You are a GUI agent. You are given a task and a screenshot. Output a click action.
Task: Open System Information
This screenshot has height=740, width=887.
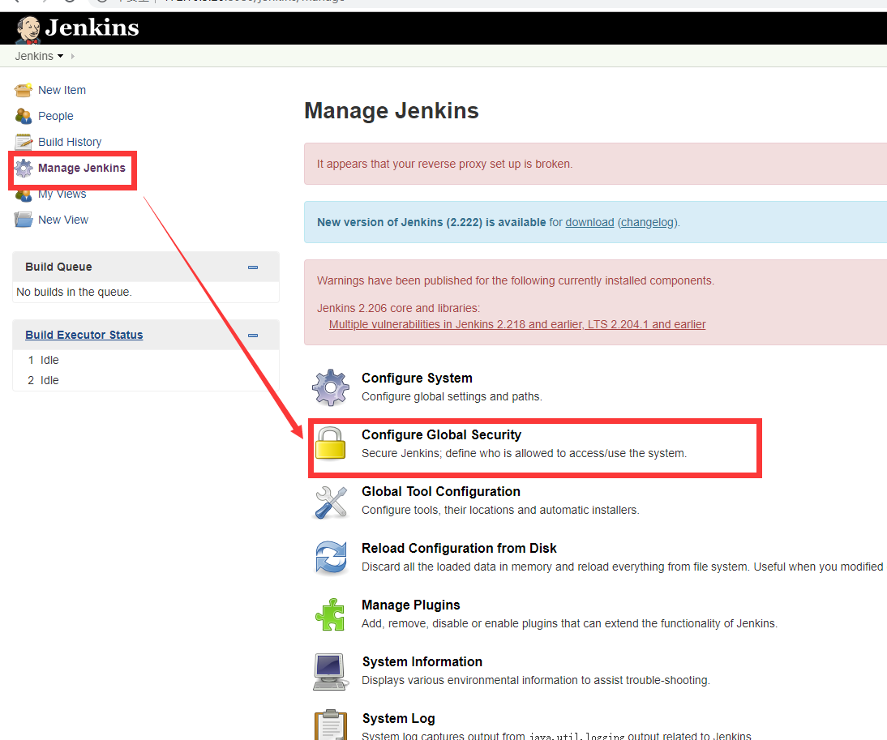coord(422,661)
